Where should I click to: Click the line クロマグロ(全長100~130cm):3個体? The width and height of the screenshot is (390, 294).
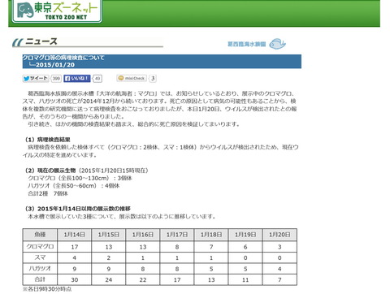tap(80, 178)
